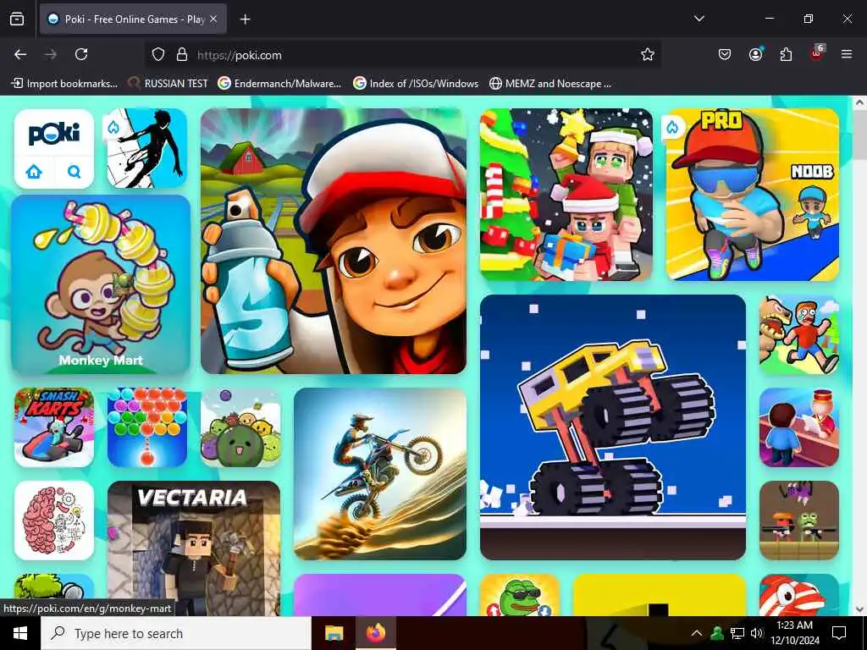Viewport: 867px width, 650px height.
Task: Open the tracking protection shield icon
Action: [x=158, y=54]
